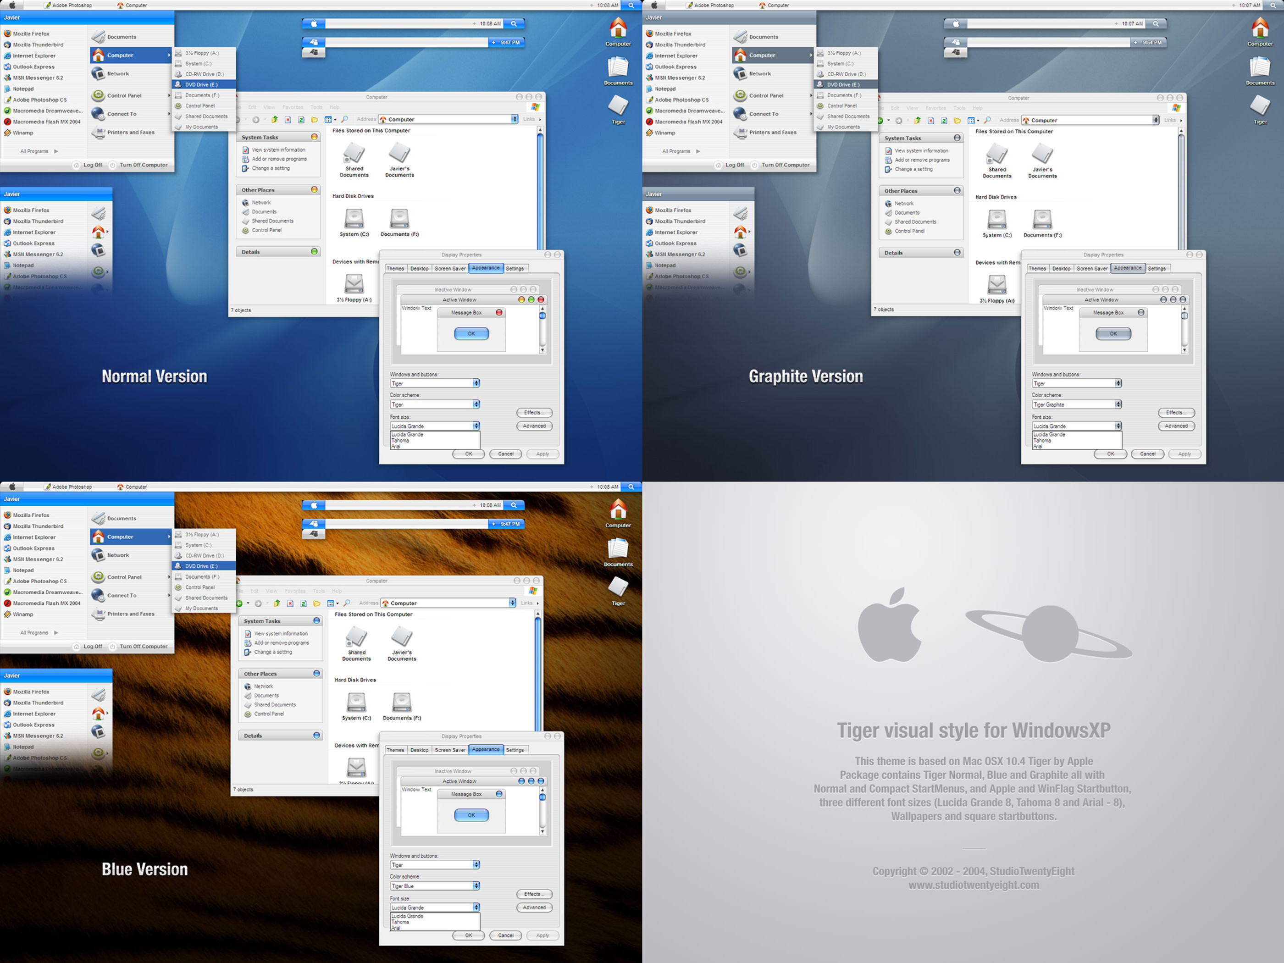Click preview scrollbar in Graphite Version Active Window
This screenshot has height=963, width=1284.
tap(1185, 330)
